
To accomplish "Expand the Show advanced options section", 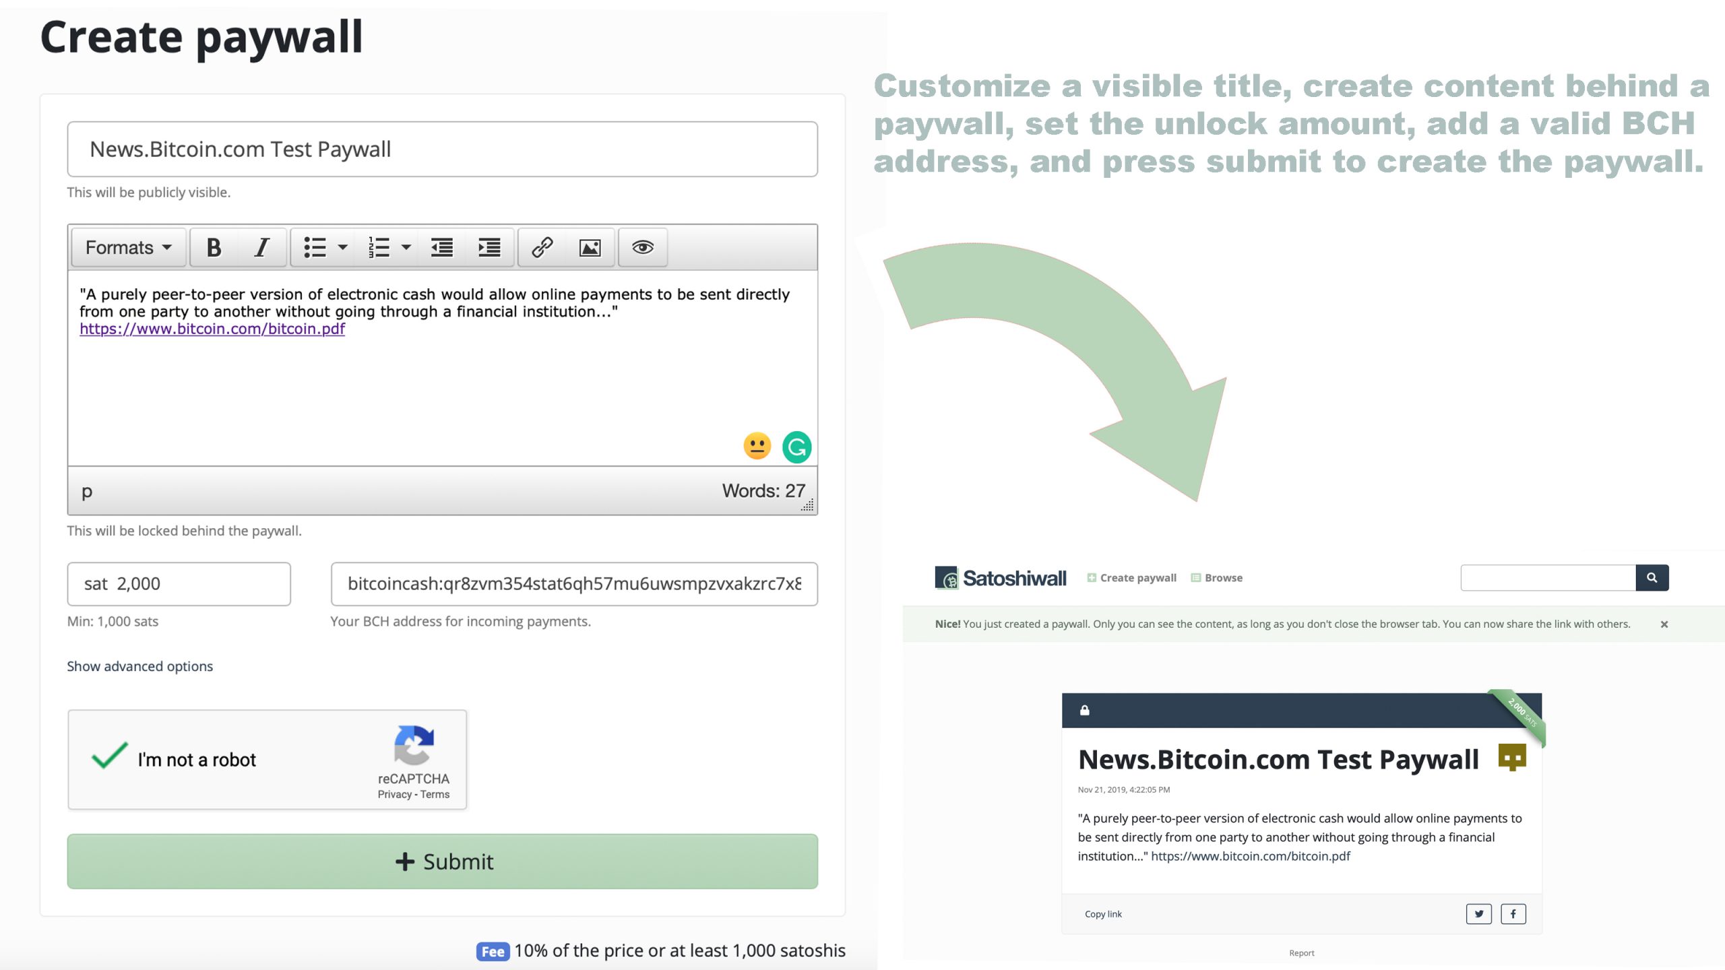I will tap(139, 666).
